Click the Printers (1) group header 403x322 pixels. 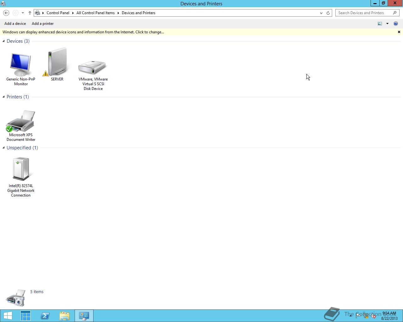tap(18, 97)
